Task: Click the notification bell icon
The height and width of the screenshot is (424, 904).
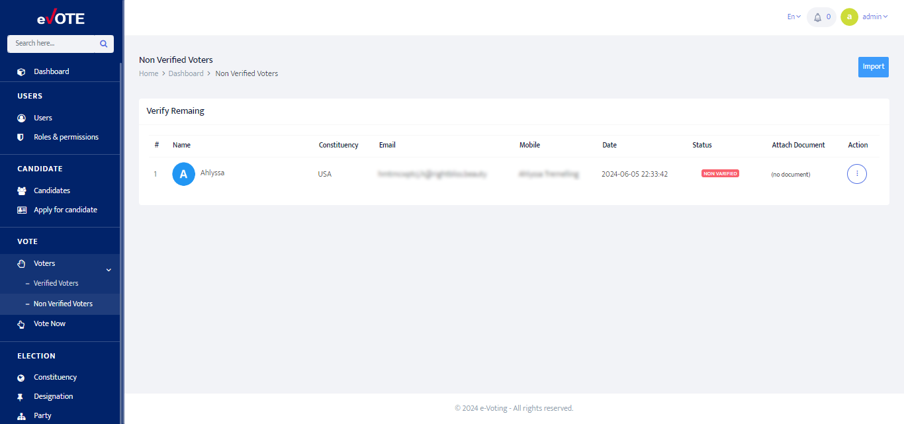Action: pos(818,17)
